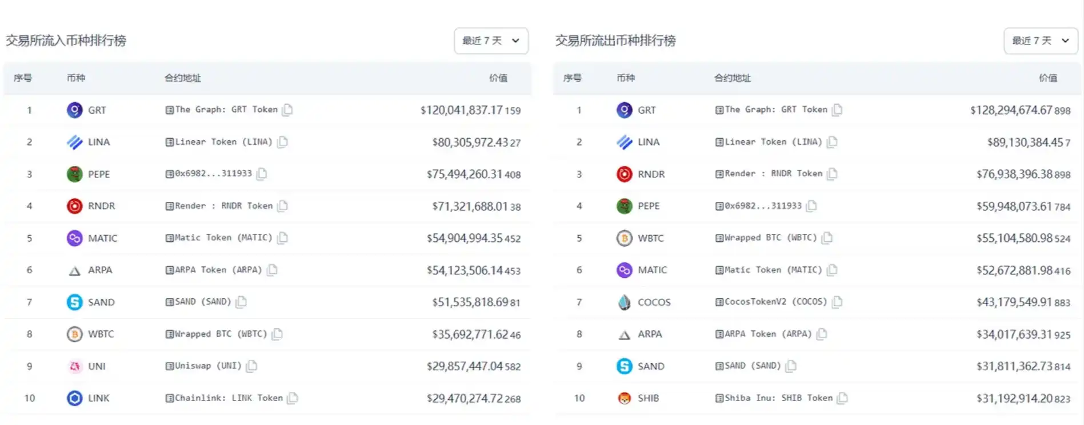Click the Uniswap UNI token logo
The width and height of the screenshot is (1084, 425).
coord(74,366)
